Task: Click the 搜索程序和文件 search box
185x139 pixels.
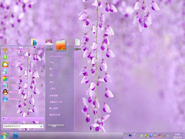Action: point(21,126)
